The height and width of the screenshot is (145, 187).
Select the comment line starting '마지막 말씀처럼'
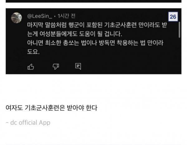tap(97, 25)
